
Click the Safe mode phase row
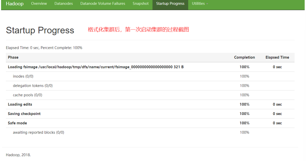coord(17,123)
